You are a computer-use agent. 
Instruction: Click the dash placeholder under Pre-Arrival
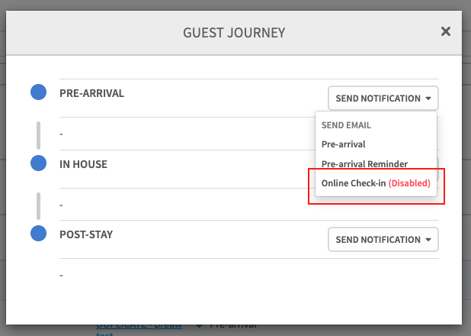(62, 134)
